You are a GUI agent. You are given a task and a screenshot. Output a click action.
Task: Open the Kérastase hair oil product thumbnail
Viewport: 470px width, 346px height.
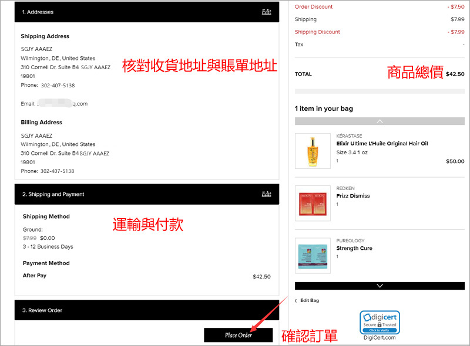(x=313, y=151)
